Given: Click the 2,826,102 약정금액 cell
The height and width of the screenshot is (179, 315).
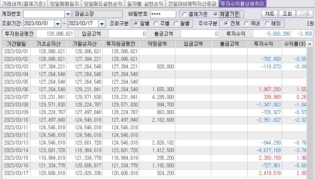Looking at the screenshot, I should tap(157, 143).
